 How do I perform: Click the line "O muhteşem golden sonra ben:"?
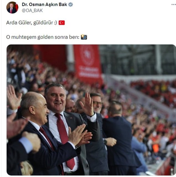coord(43,37)
